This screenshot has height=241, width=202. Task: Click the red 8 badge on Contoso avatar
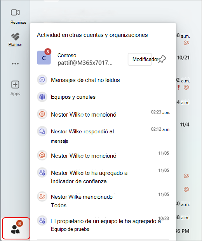[x=48, y=52]
